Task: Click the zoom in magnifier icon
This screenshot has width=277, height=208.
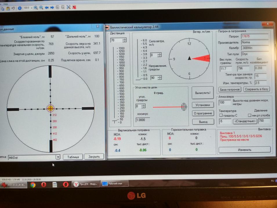Action: [36, 8]
